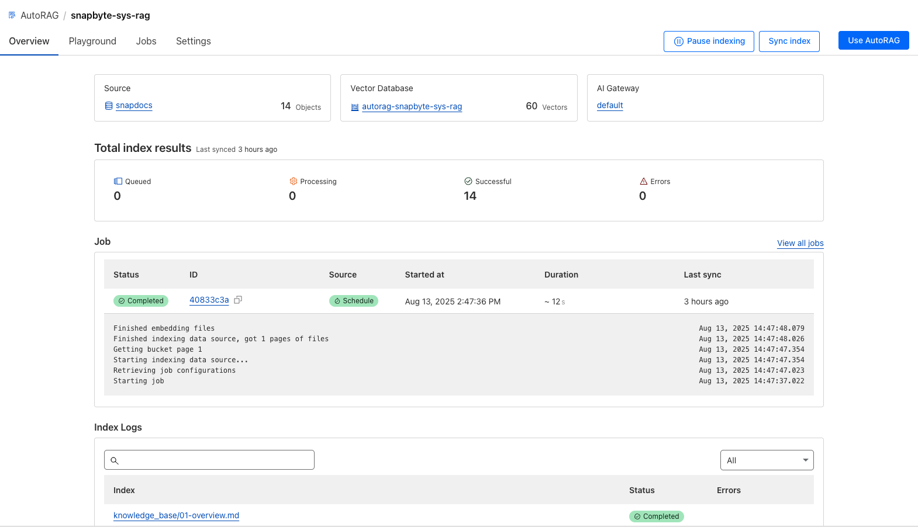Viewport: 918px width, 527px height.
Task: Open job ID 40833c3a
Action: tap(209, 300)
